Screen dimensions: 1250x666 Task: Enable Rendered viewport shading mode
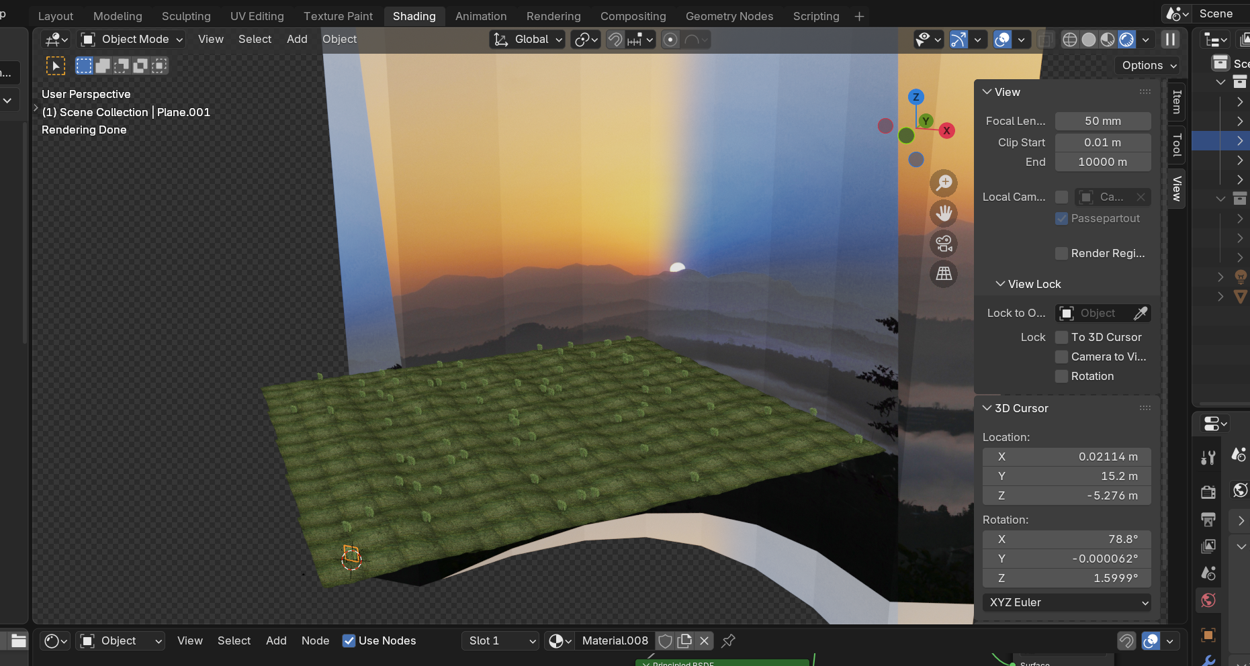[1126, 40]
